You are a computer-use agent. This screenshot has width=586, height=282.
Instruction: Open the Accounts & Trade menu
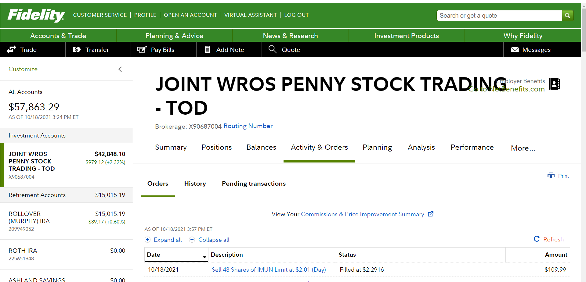pyautogui.click(x=58, y=36)
